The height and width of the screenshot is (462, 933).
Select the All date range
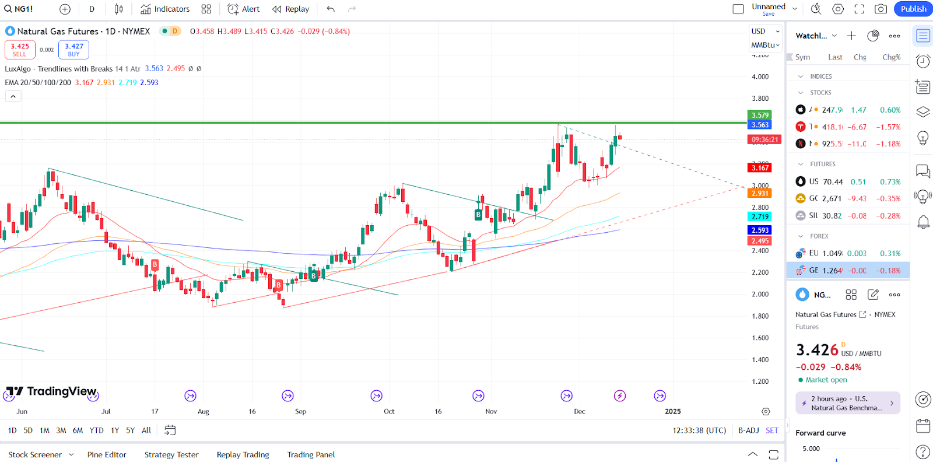coord(146,430)
